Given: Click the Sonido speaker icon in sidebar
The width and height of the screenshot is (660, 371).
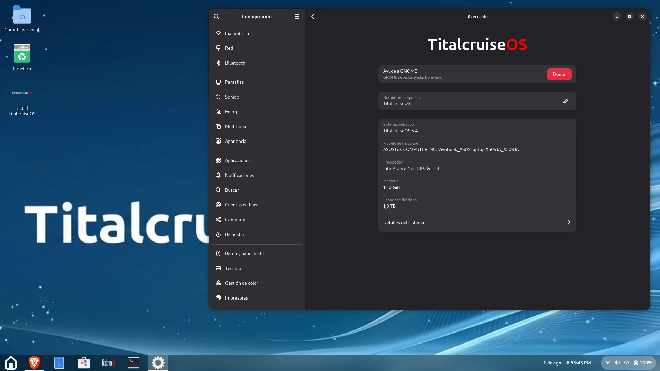Looking at the screenshot, I should (218, 97).
